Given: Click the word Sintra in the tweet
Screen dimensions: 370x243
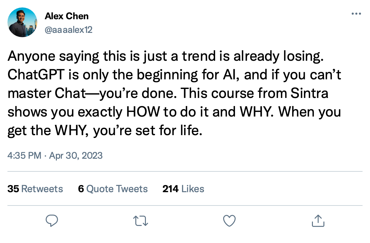Looking at the screenshot, I should pos(309,93).
